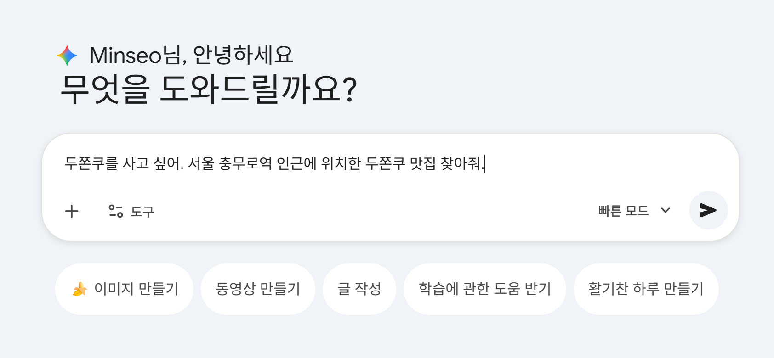This screenshot has width=774, height=358.
Task: Click the word 서울 in the prompt
Action: click(201, 163)
